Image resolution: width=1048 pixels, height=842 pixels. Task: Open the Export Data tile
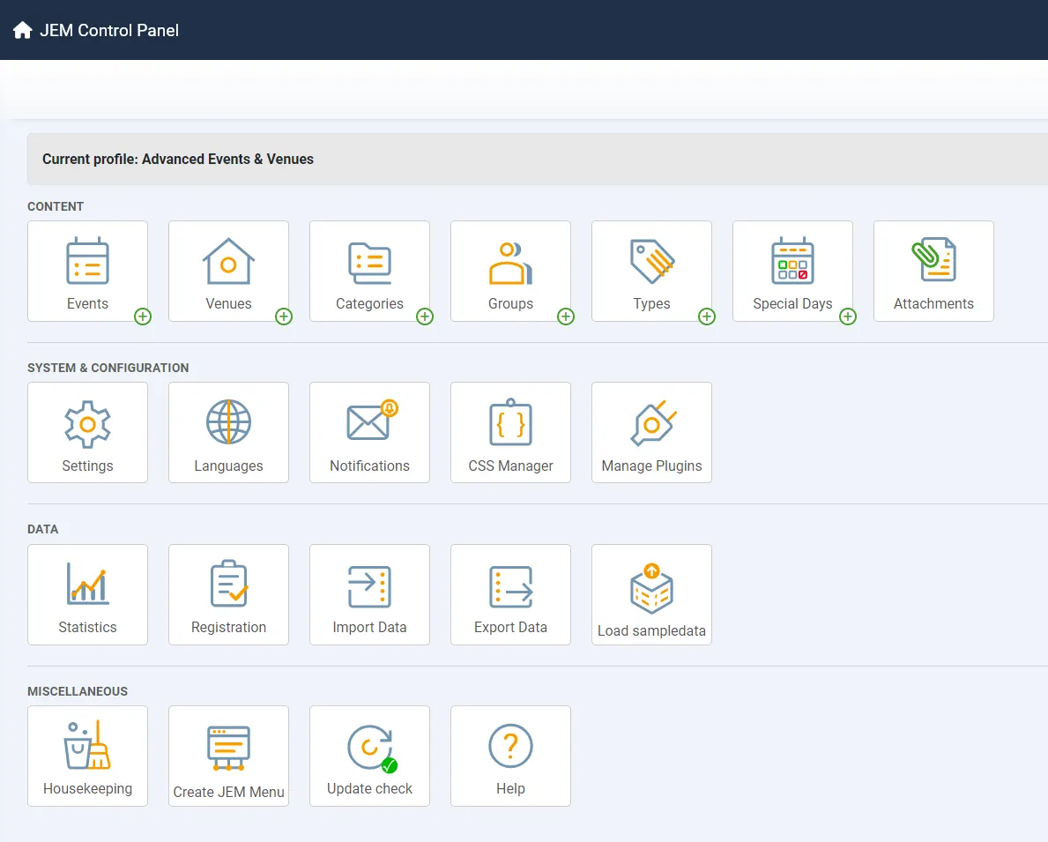[x=510, y=594]
